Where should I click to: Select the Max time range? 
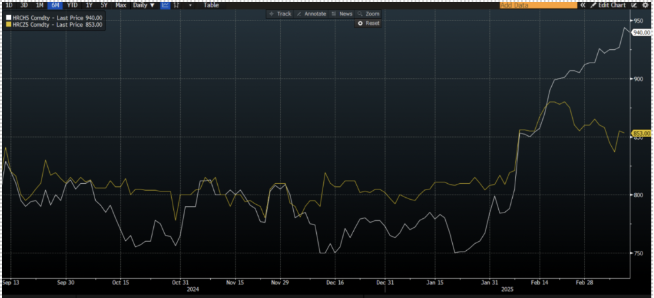tap(120, 5)
